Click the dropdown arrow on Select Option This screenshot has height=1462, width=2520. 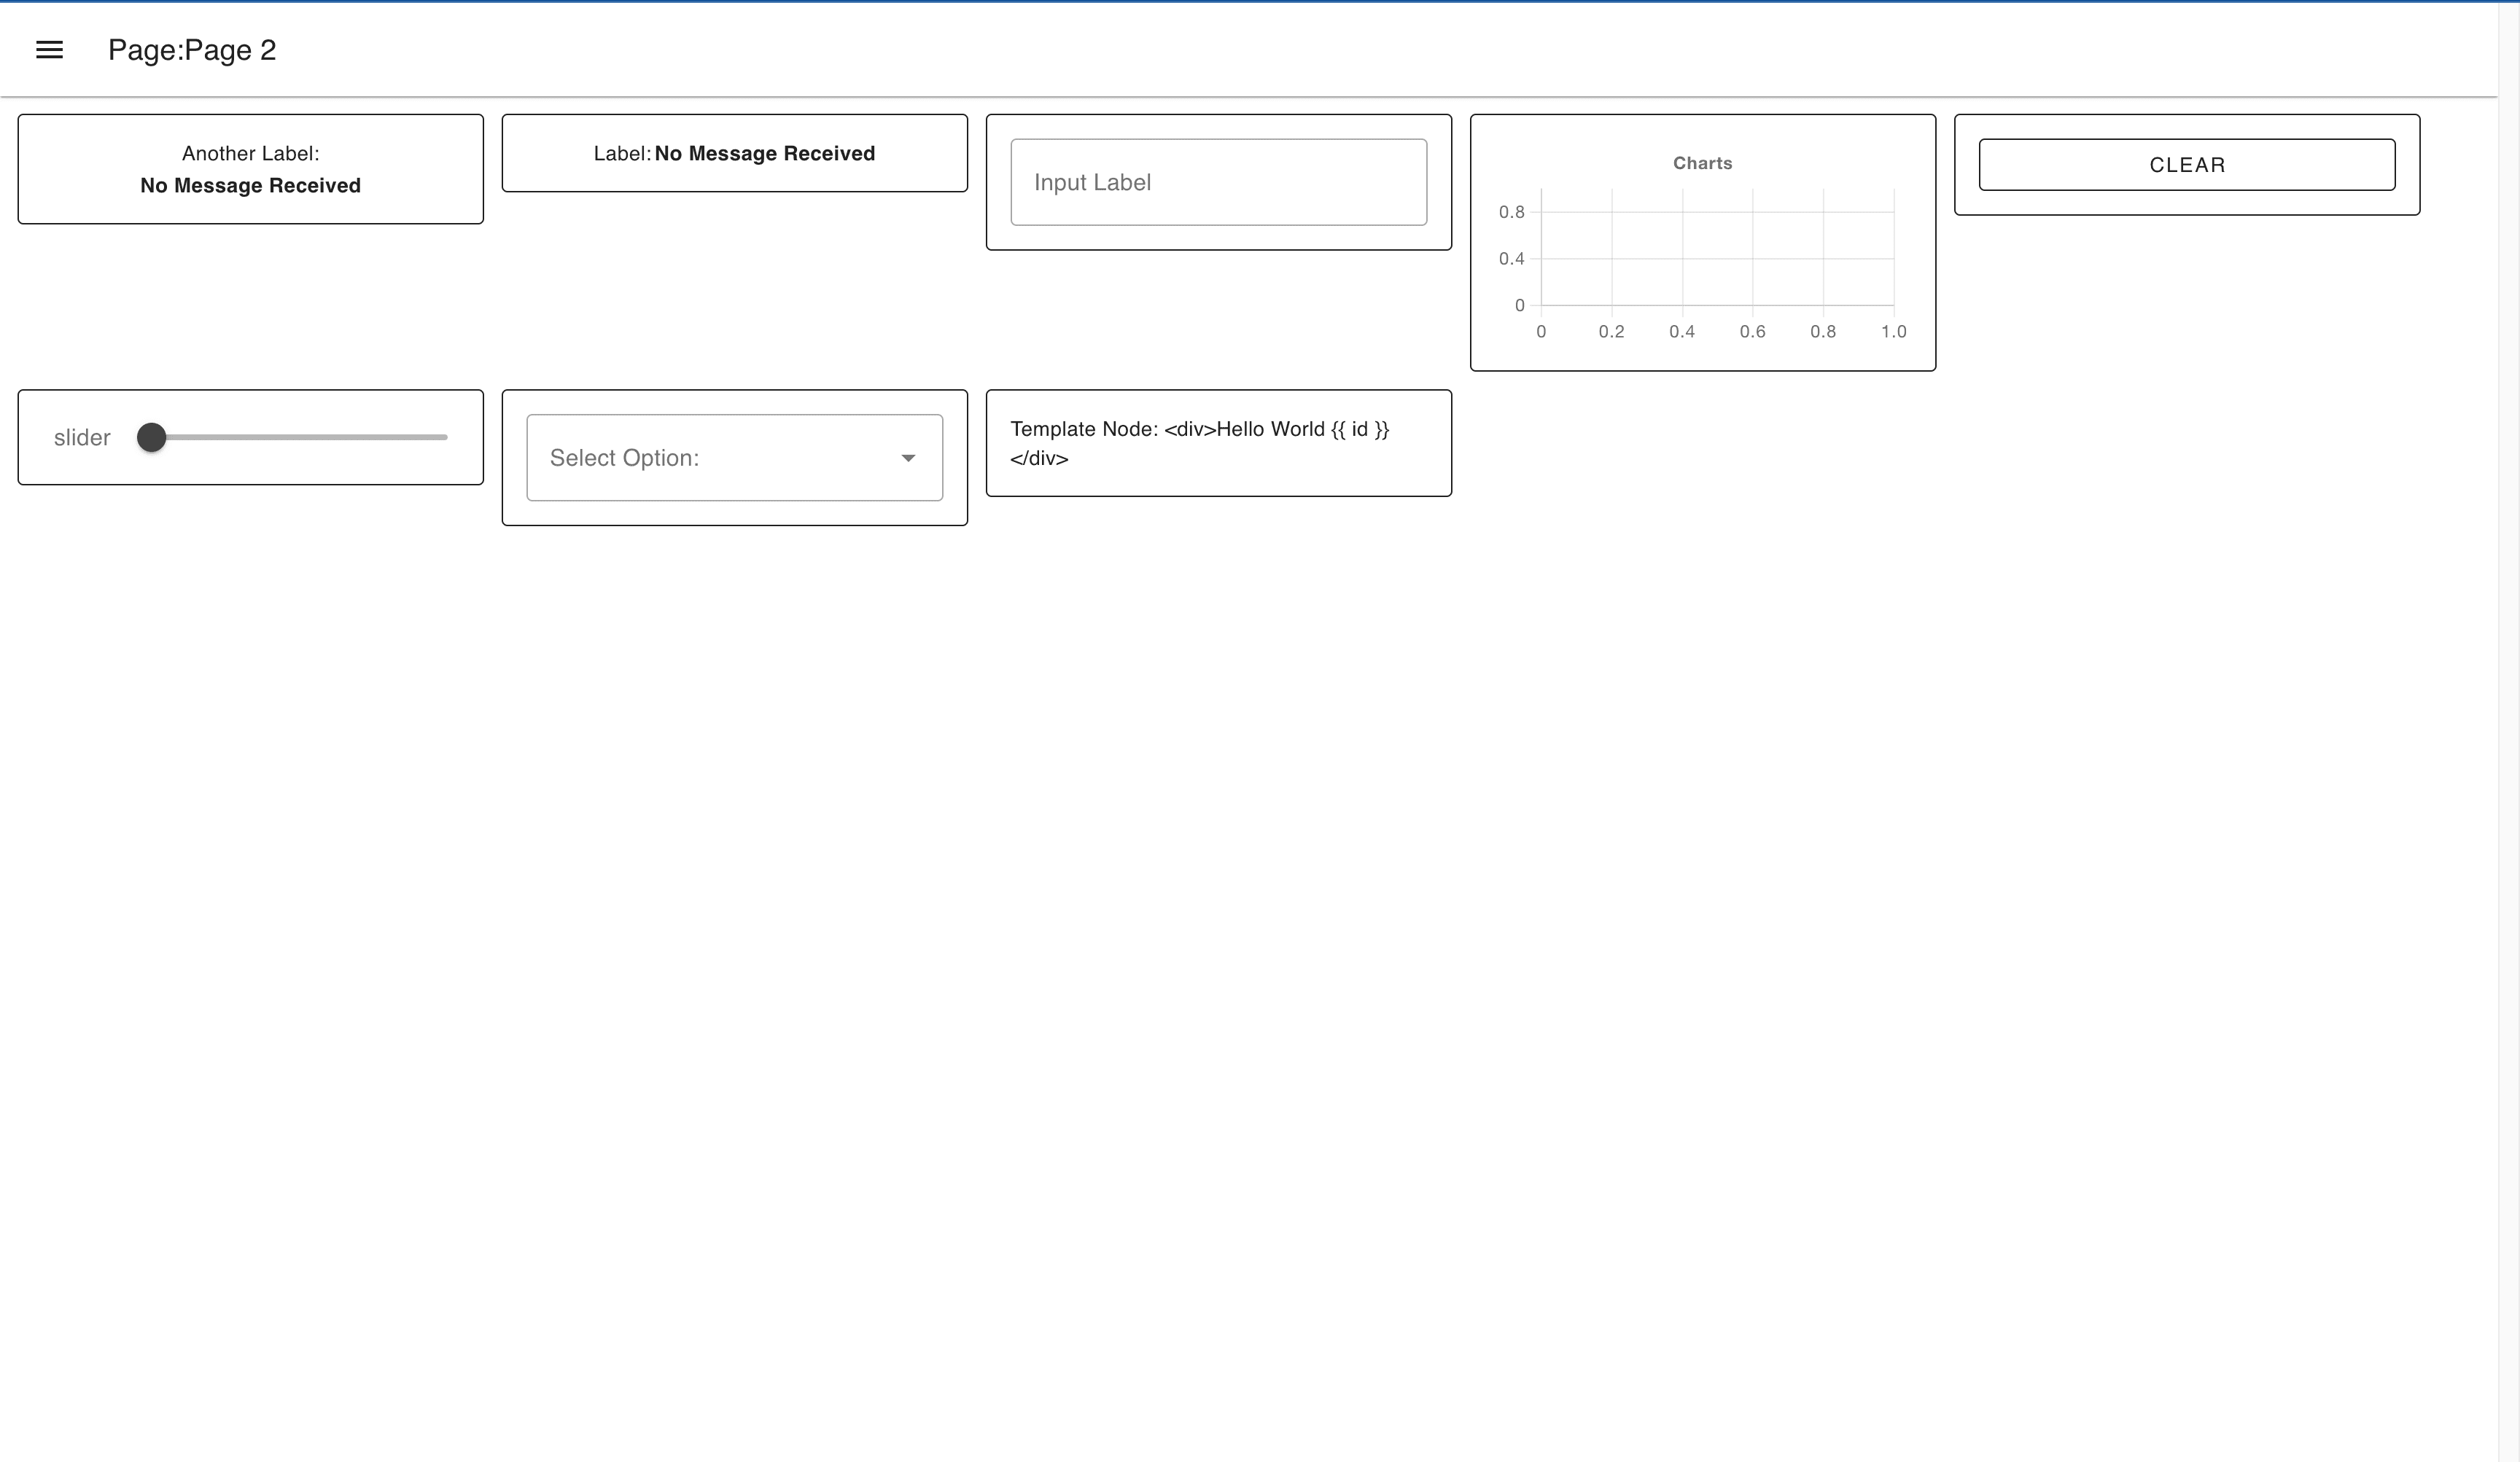(908, 458)
